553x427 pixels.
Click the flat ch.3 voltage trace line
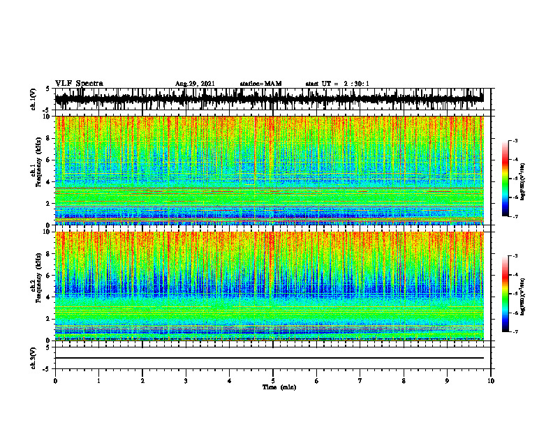pos(269,358)
